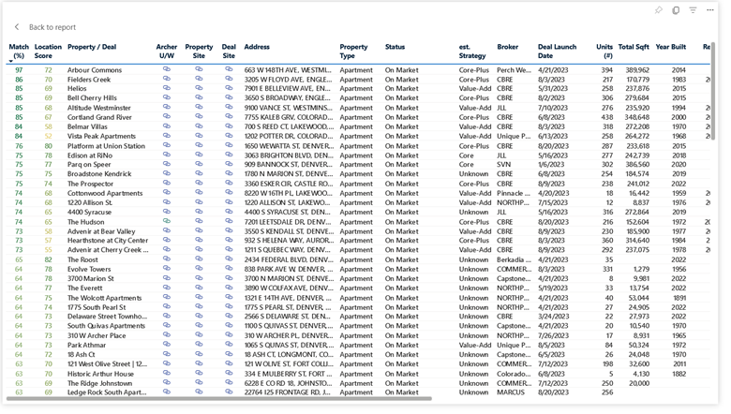Open Property Site link for The Roost
The image size is (731, 414).
pos(199,259)
